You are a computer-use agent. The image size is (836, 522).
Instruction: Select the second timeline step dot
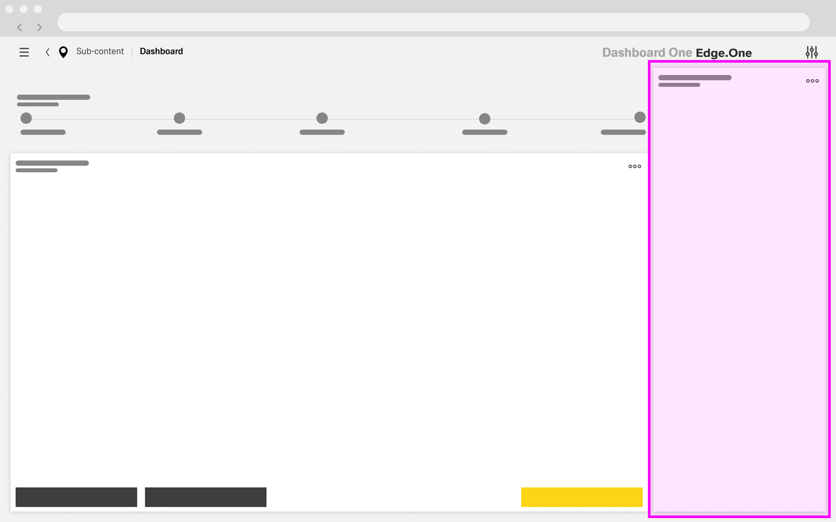[179, 118]
